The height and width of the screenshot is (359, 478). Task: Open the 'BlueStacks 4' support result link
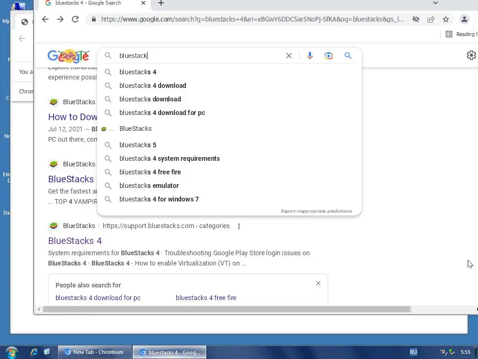75,241
